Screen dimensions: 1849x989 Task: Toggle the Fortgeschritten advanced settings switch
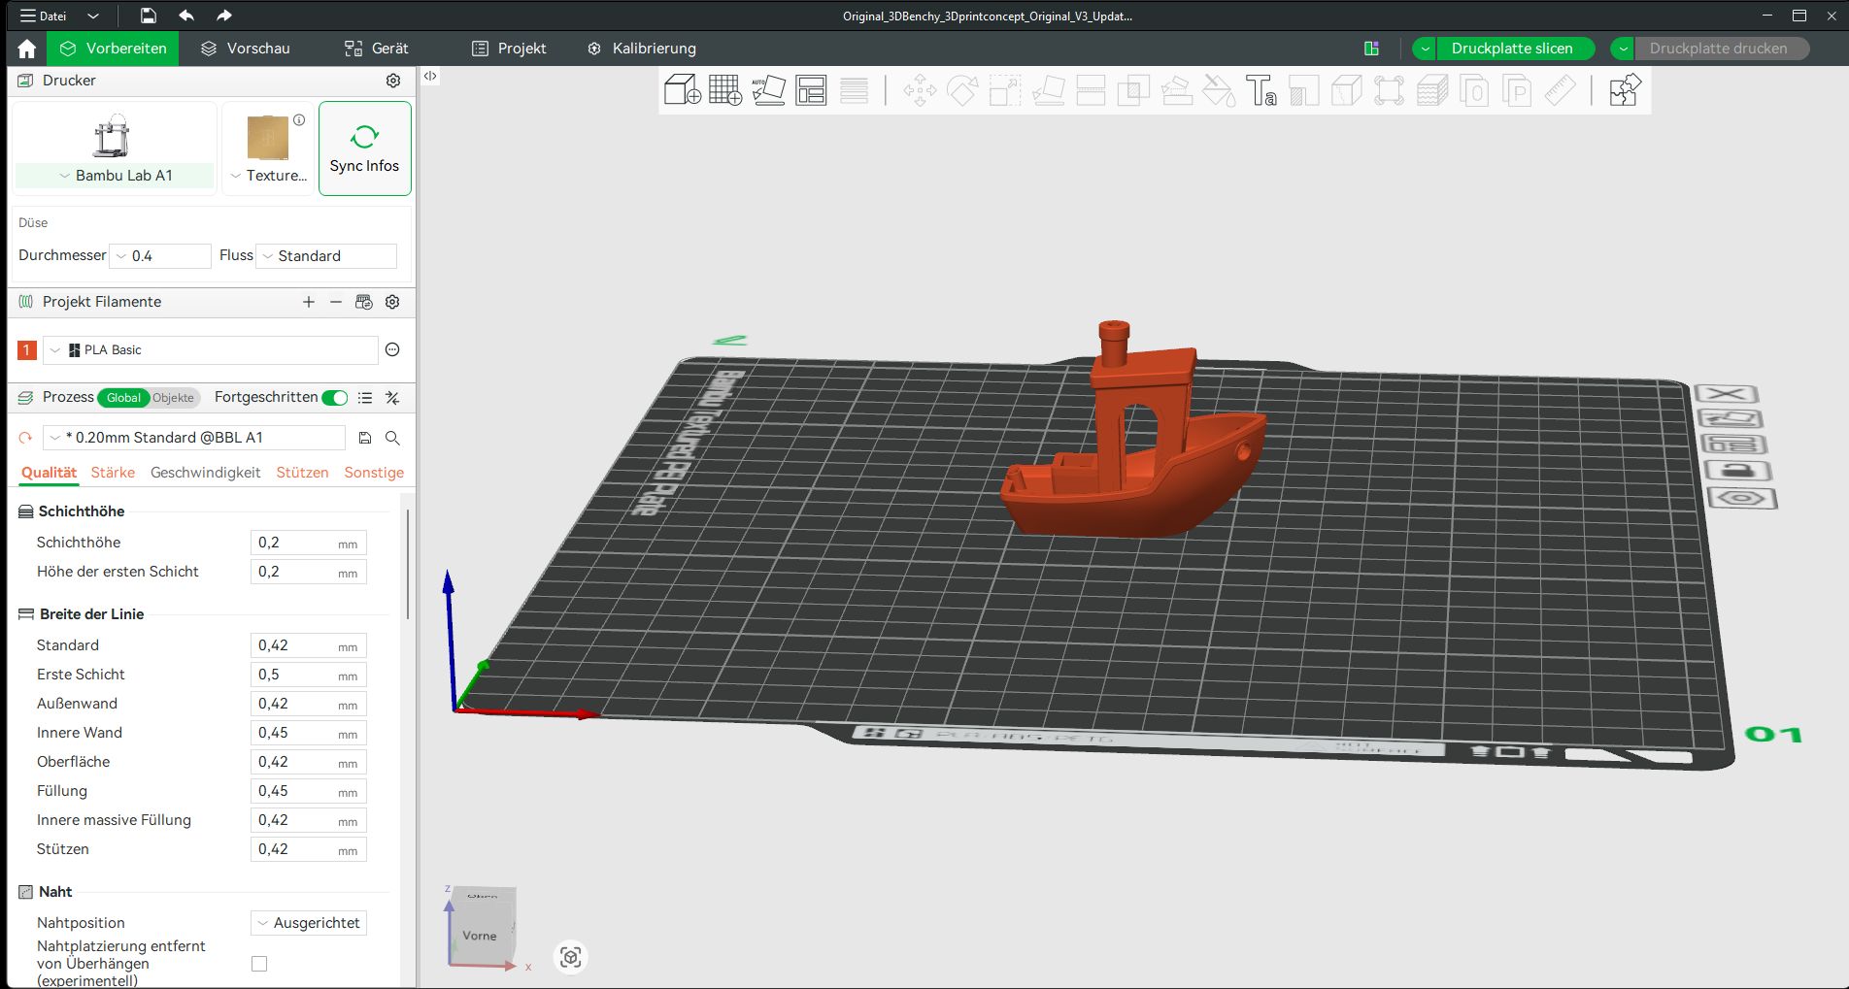point(335,397)
